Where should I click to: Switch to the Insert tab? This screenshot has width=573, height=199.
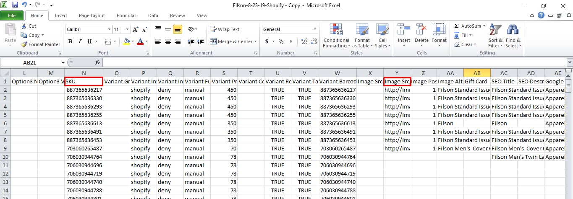tap(61, 16)
